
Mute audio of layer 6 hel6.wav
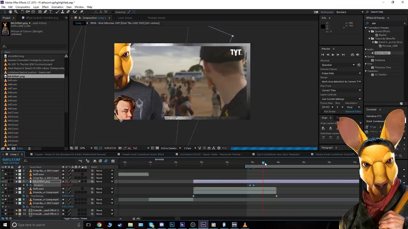(6, 189)
